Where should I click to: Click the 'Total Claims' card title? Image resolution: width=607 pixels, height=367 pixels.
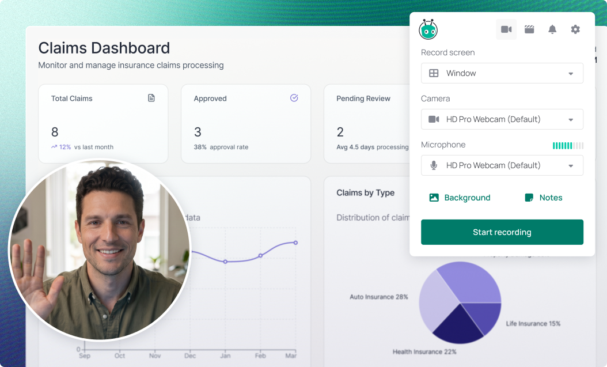point(71,99)
